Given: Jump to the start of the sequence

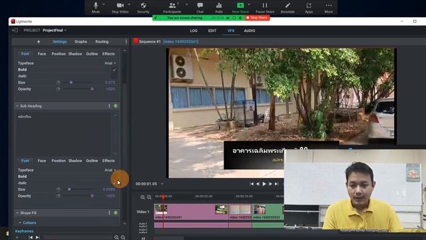Looking at the screenshot, I should 252,184.
